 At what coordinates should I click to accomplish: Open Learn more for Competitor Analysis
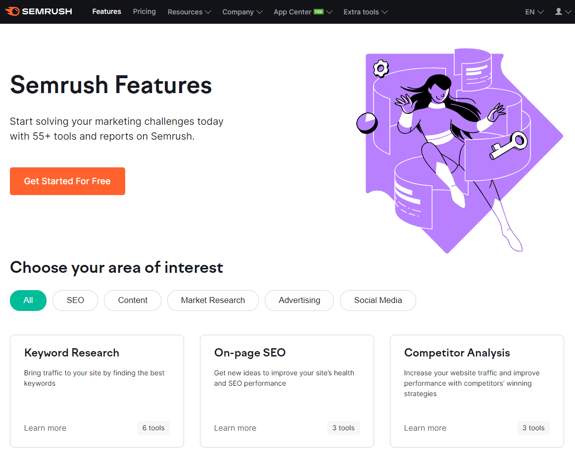pos(425,428)
